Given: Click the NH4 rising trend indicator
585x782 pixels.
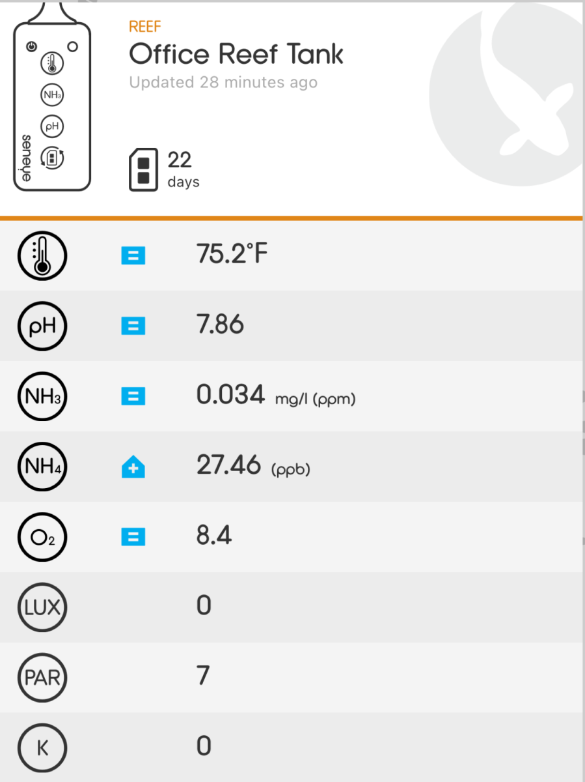Looking at the screenshot, I should (x=133, y=467).
